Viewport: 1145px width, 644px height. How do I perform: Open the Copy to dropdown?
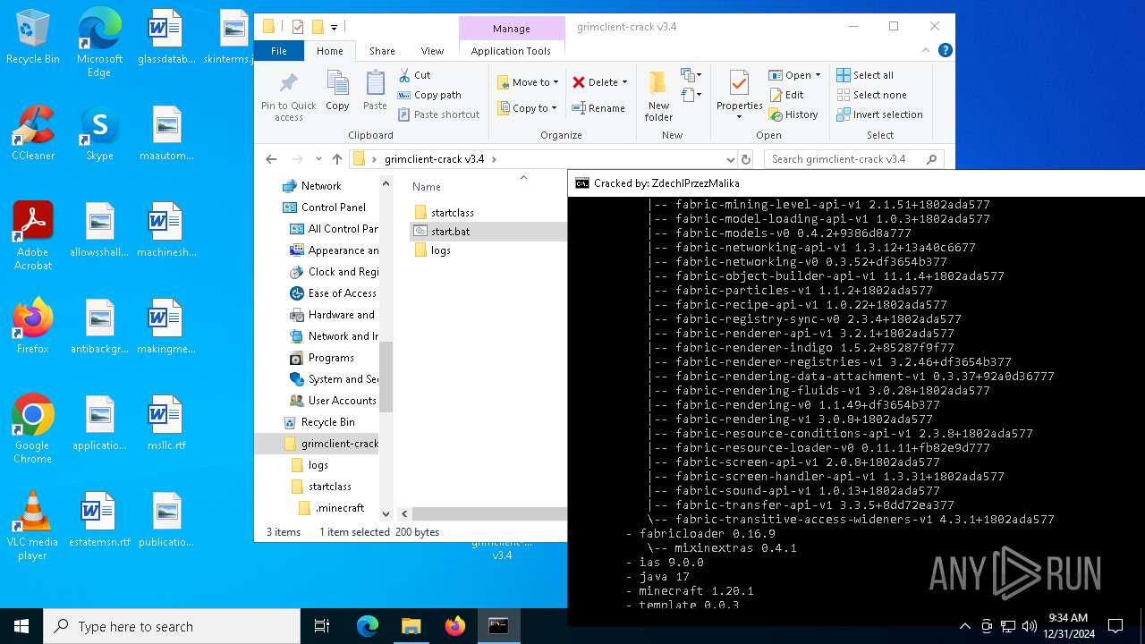click(x=528, y=108)
